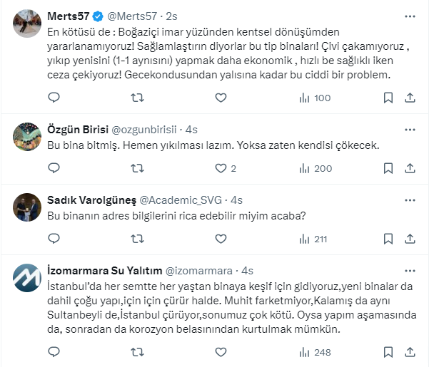Screen dimensions: 429x367
Task: Open the @Academic_SVG profile handle
Action: (x=190, y=200)
